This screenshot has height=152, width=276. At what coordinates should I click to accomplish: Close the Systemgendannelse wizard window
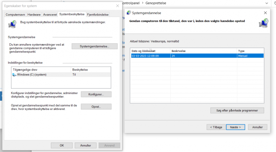click(265, 13)
